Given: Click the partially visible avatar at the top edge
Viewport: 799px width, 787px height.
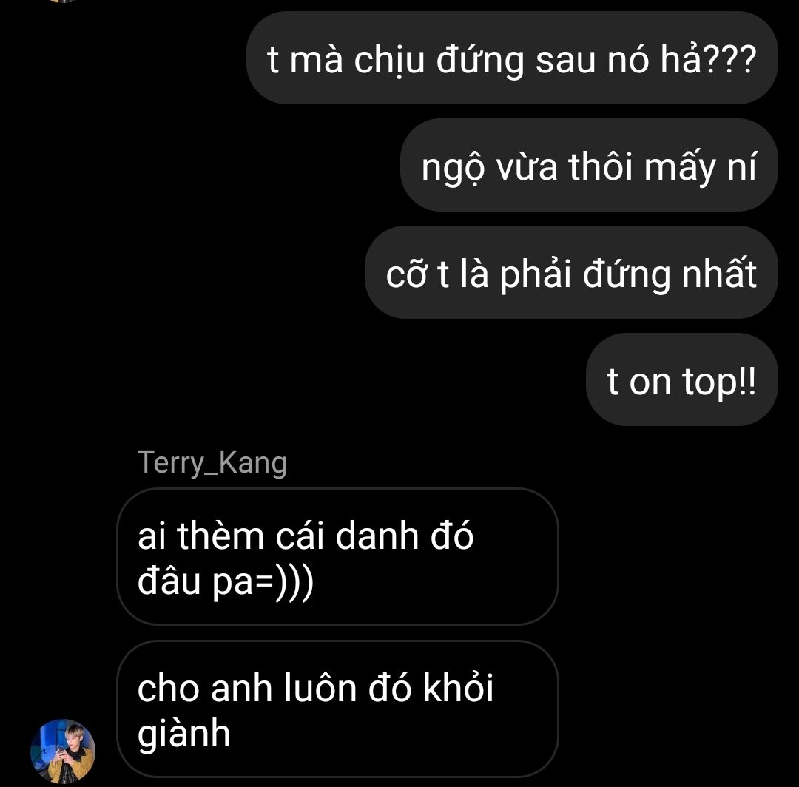Looking at the screenshot, I should [64, 1].
